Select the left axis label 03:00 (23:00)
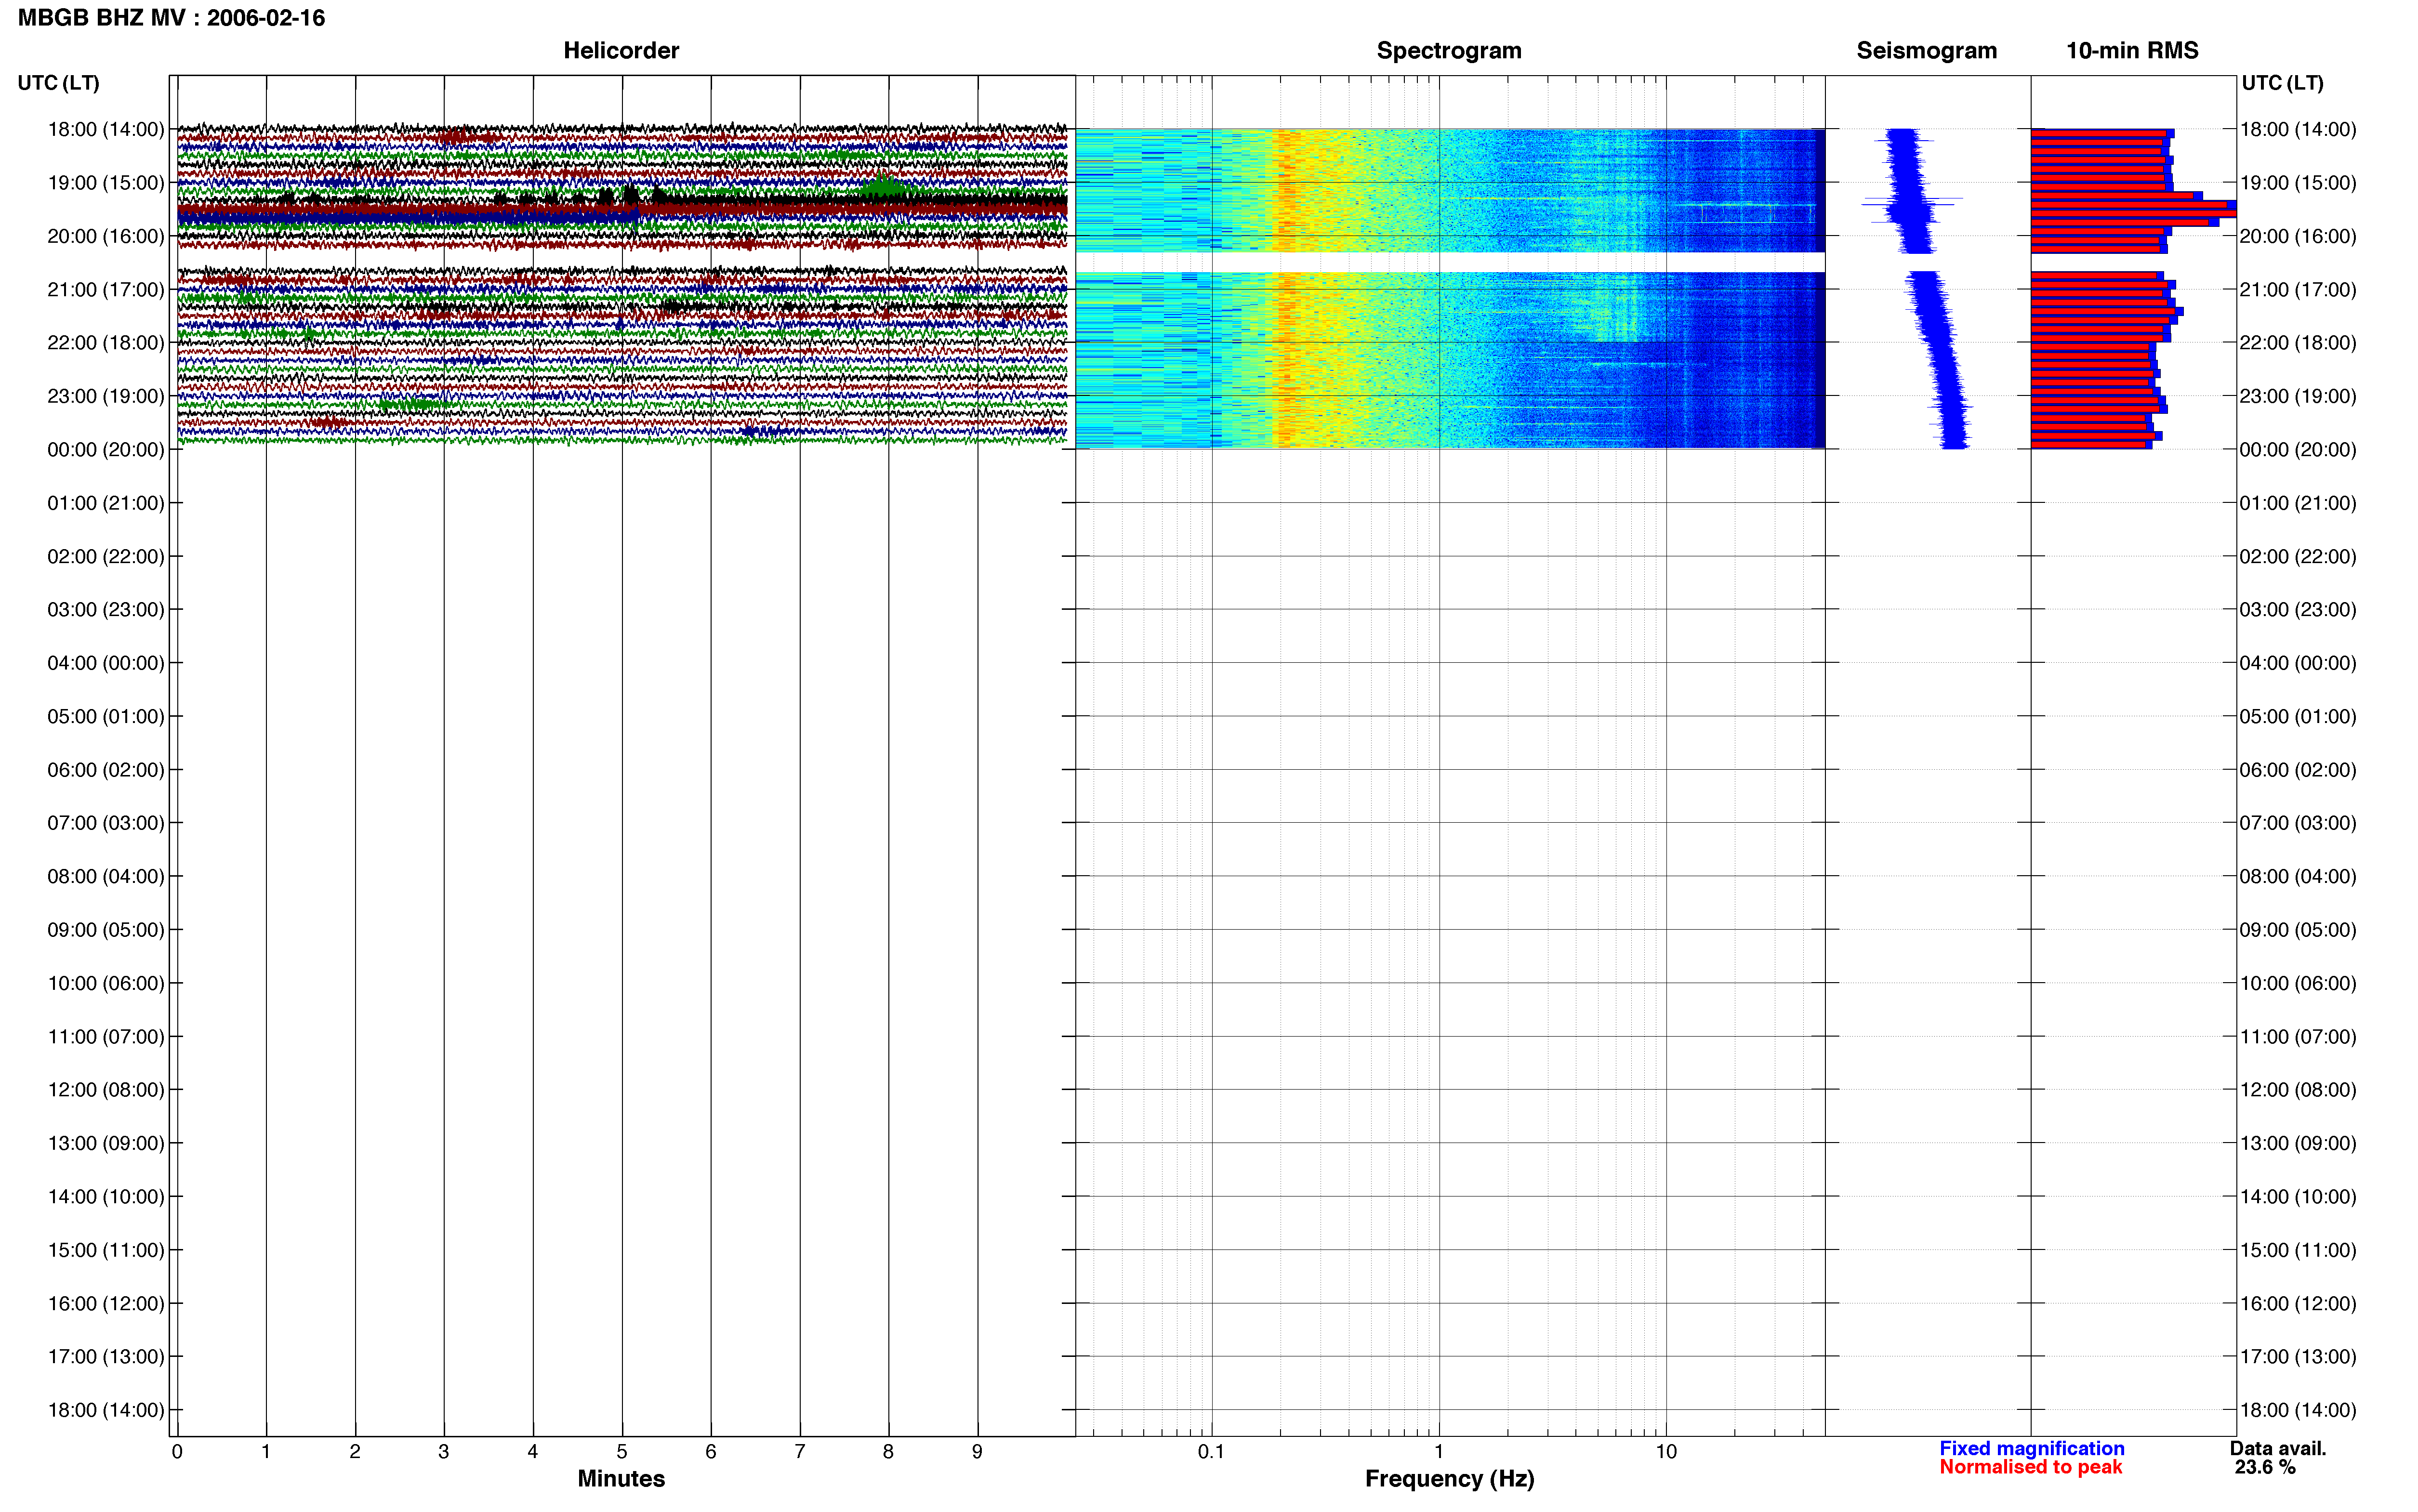 tap(106, 610)
